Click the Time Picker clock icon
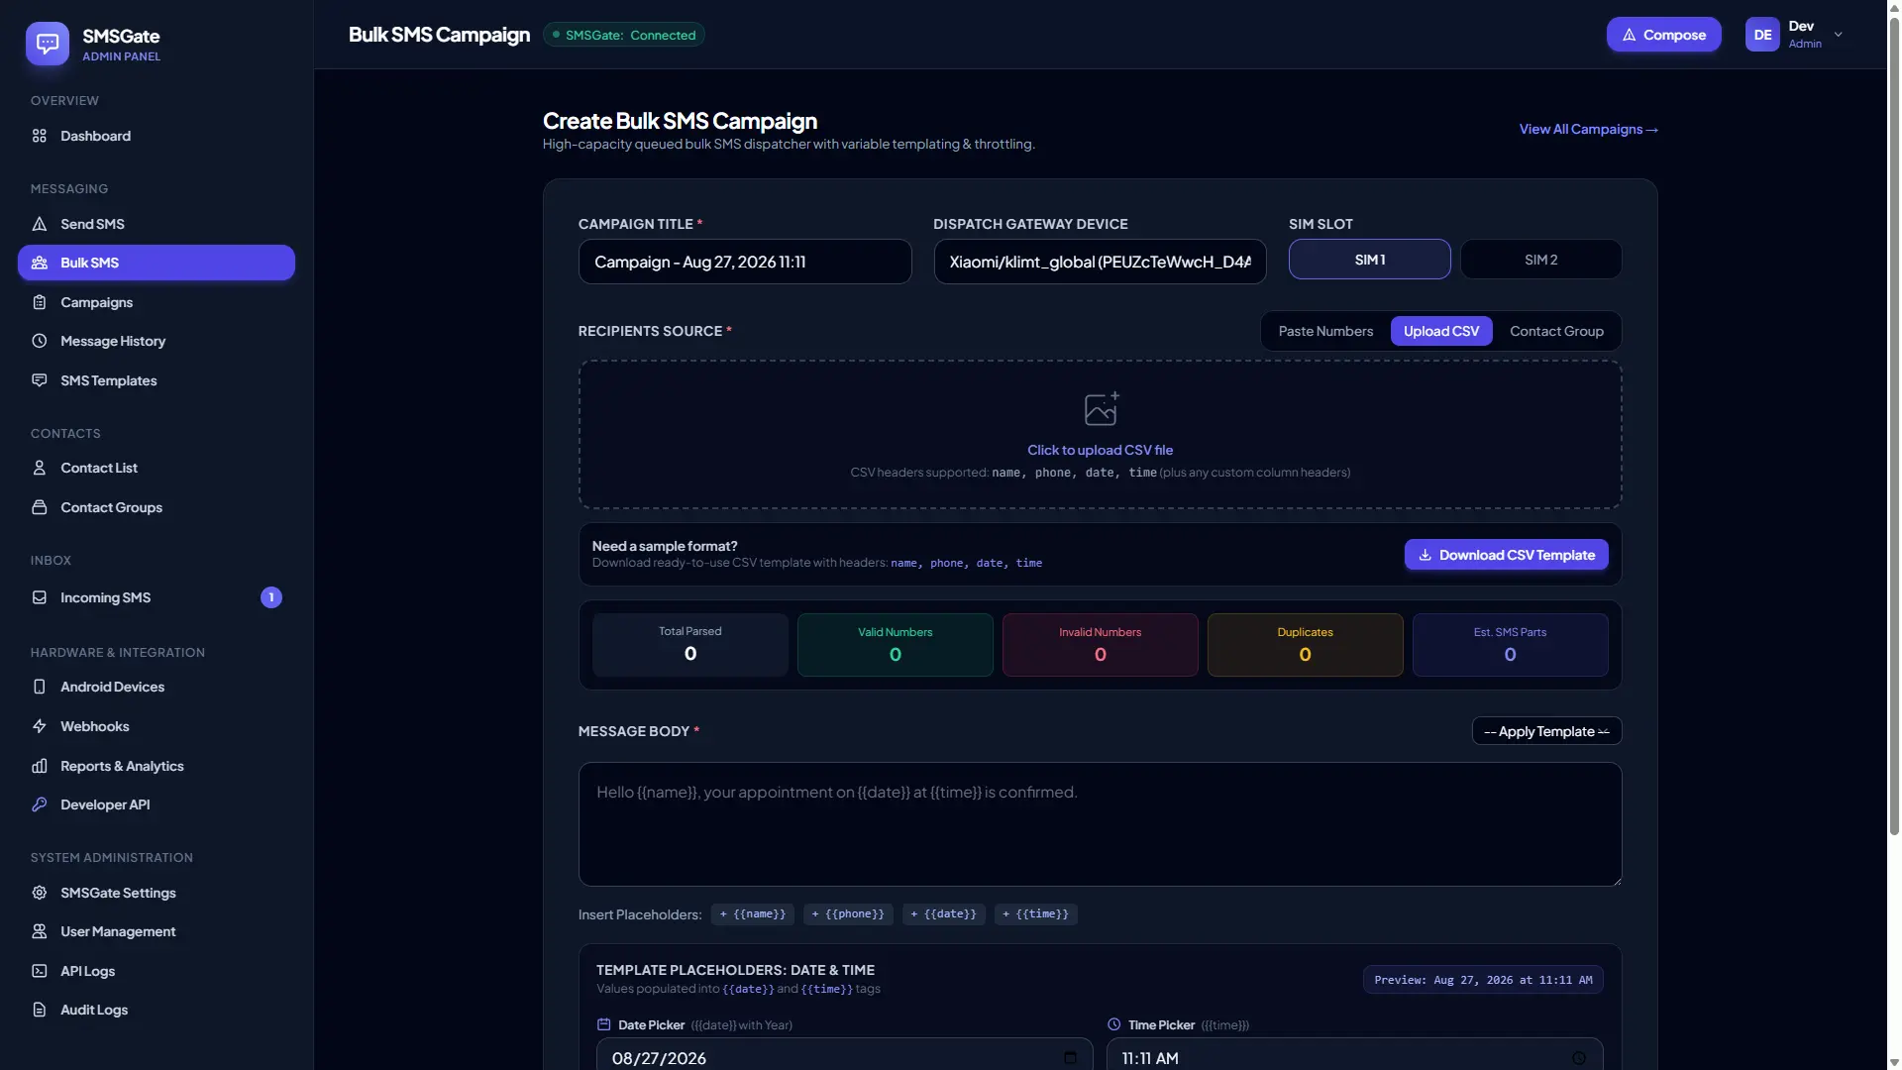The image size is (1902, 1070). pos(1114,1024)
